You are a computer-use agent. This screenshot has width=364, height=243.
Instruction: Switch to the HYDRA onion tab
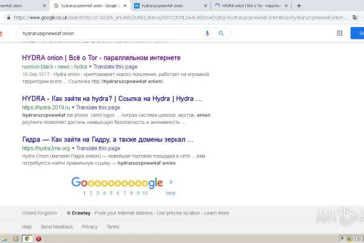249,5
